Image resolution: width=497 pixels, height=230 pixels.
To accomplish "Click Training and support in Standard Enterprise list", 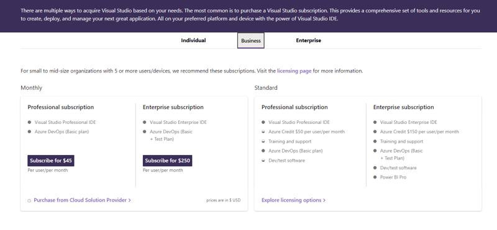I will pos(401,142).
